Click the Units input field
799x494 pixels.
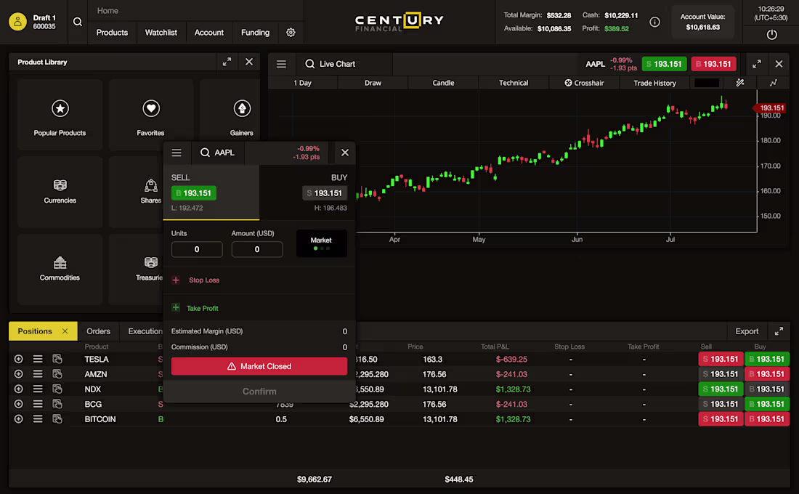(x=197, y=249)
